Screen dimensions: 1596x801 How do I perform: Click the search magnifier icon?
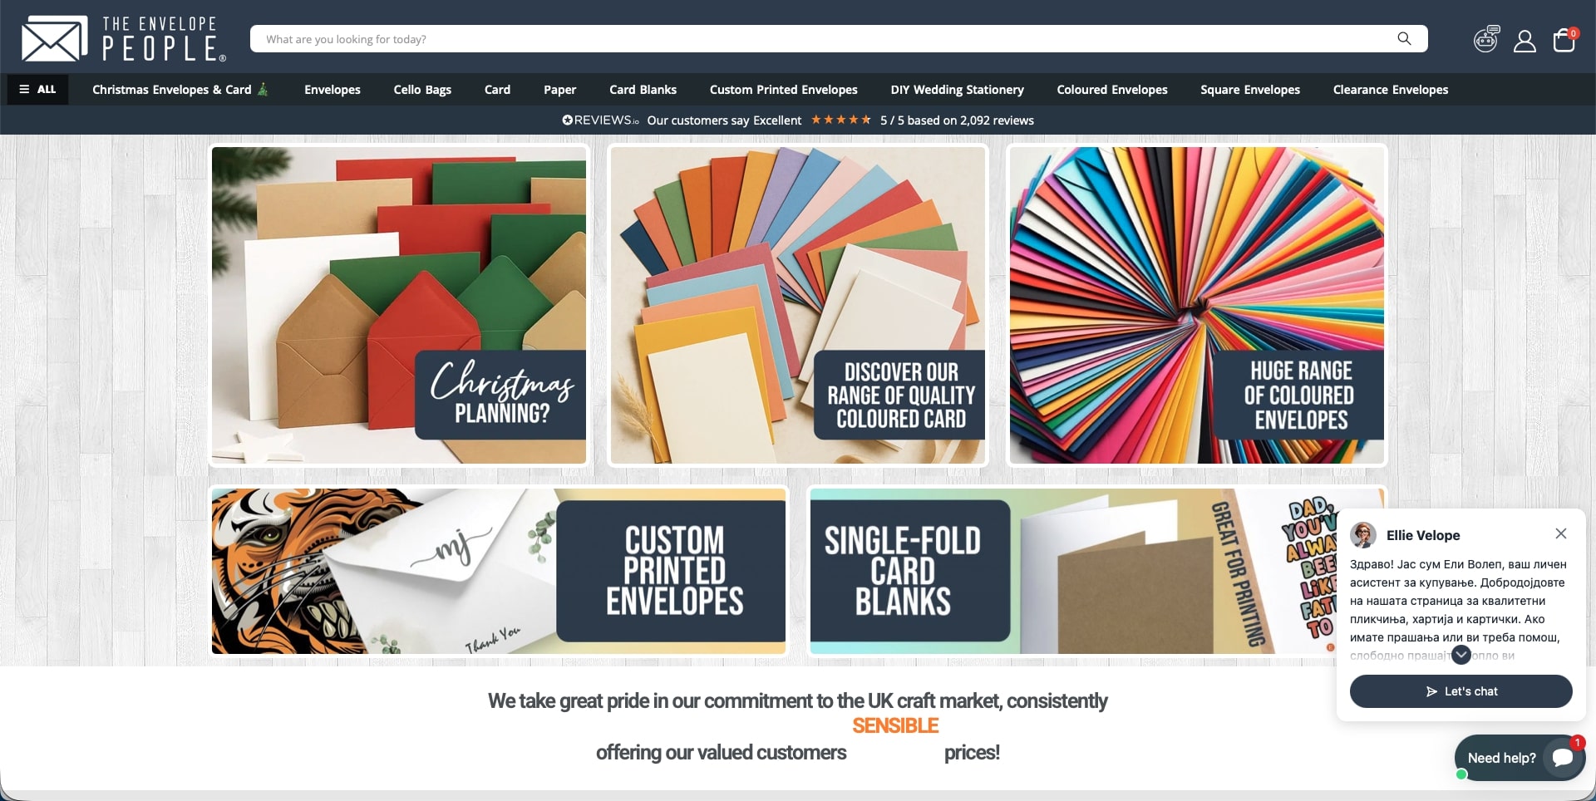[x=1404, y=38]
